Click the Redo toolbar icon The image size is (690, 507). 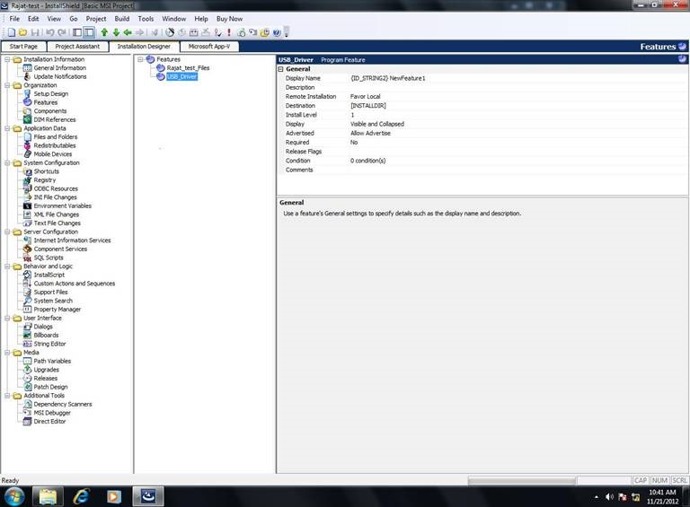pyautogui.click(x=62, y=32)
